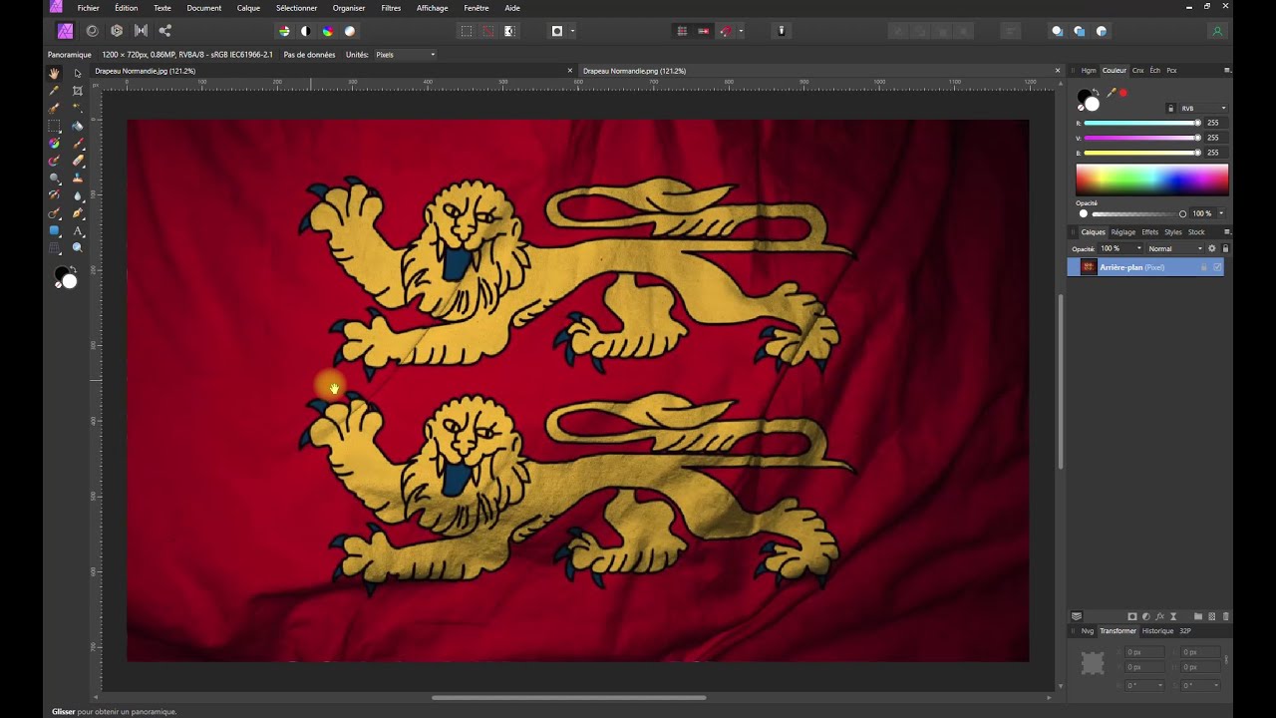Select the Move (arrow) tool
Viewport: 1276px width, 718px height.
78,73
